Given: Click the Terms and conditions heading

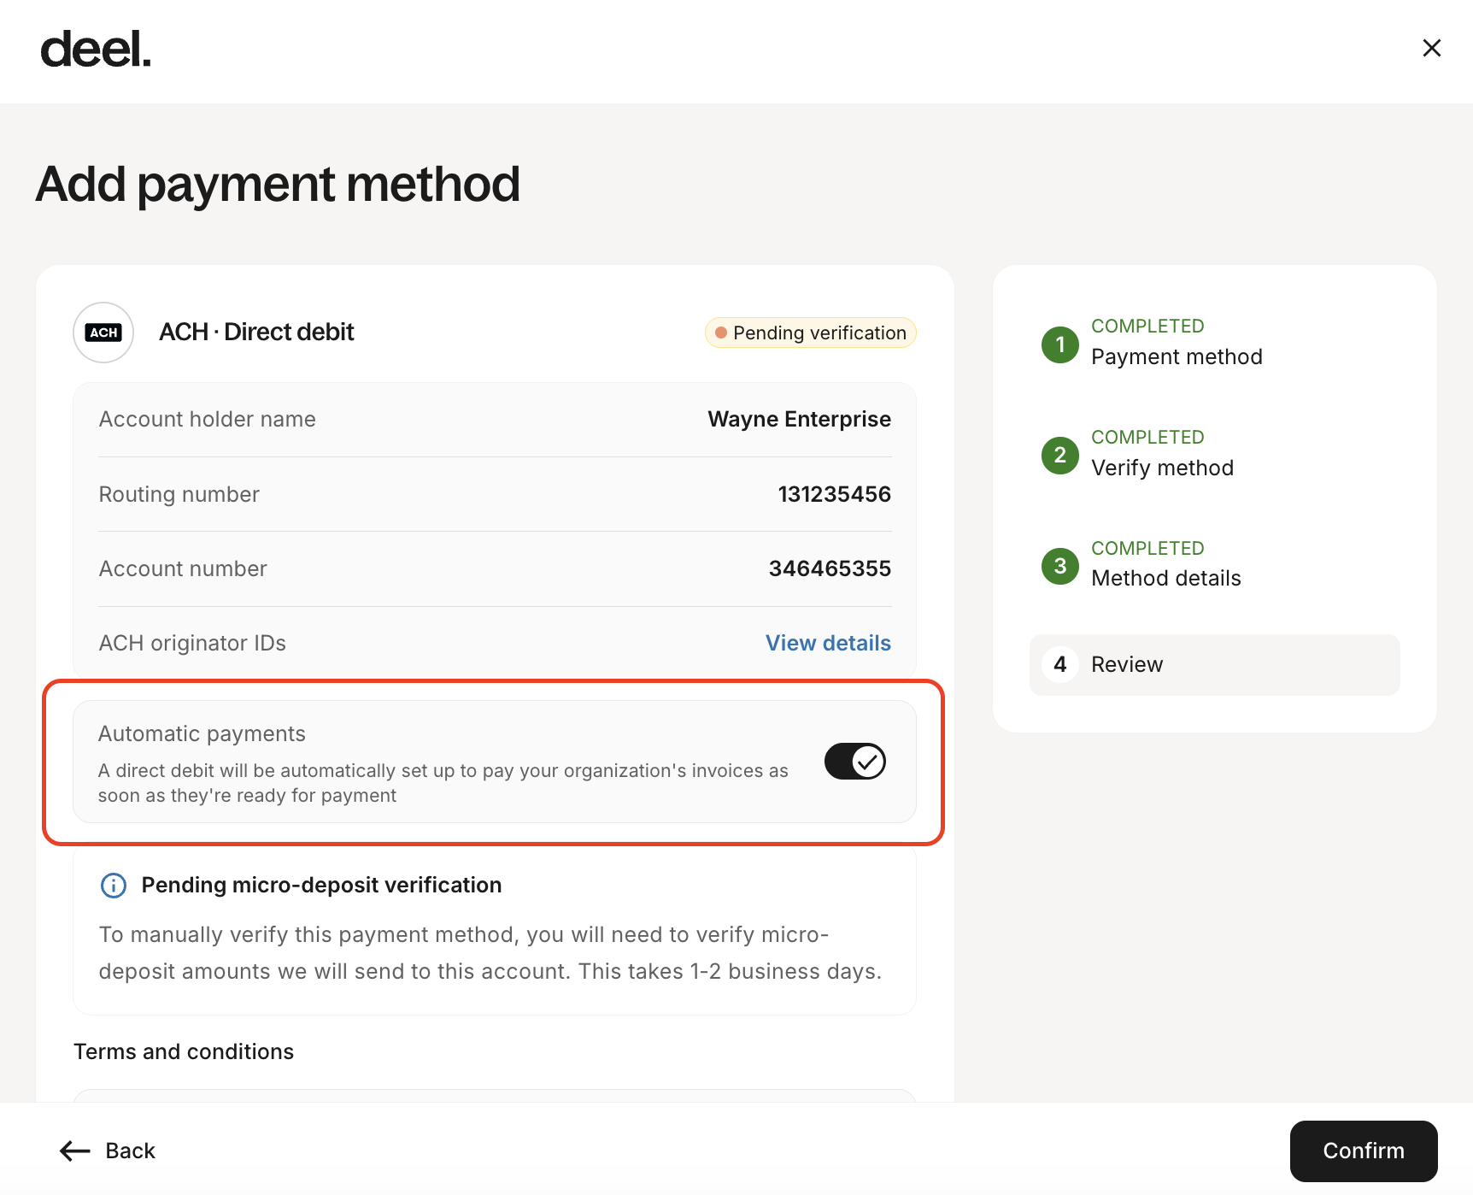Looking at the screenshot, I should point(184,1051).
